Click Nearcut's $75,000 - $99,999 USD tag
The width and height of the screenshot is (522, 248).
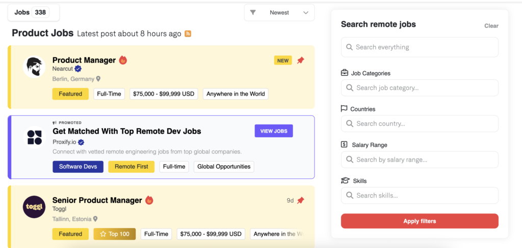tap(164, 94)
